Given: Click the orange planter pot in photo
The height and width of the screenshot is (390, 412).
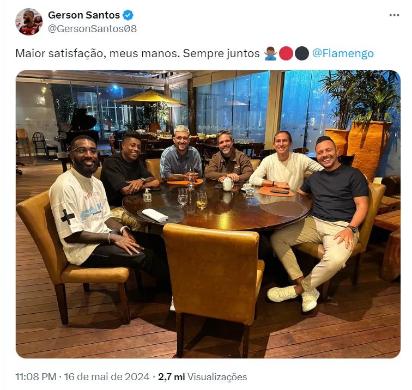Looking at the screenshot, I should pyautogui.click(x=368, y=147).
